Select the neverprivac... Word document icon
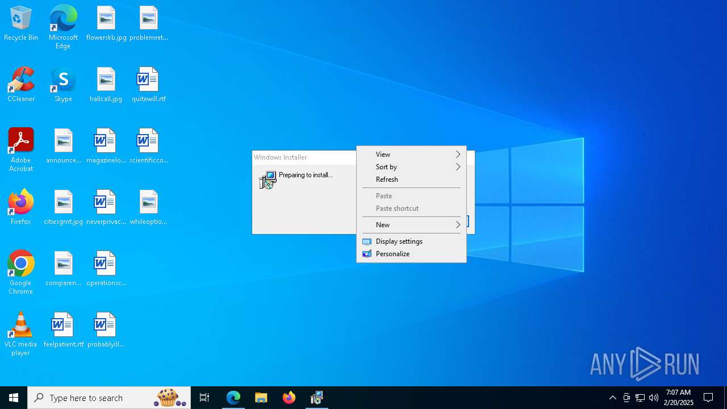The height and width of the screenshot is (409, 727). (x=106, y=208)
